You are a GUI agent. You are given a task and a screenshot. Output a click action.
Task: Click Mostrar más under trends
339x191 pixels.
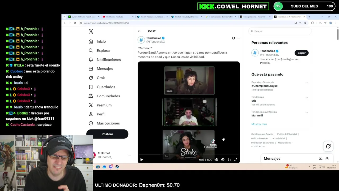pos(259,124)
